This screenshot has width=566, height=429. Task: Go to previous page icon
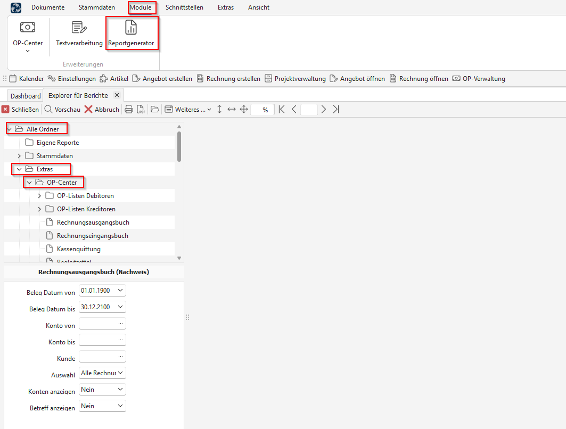294,109
